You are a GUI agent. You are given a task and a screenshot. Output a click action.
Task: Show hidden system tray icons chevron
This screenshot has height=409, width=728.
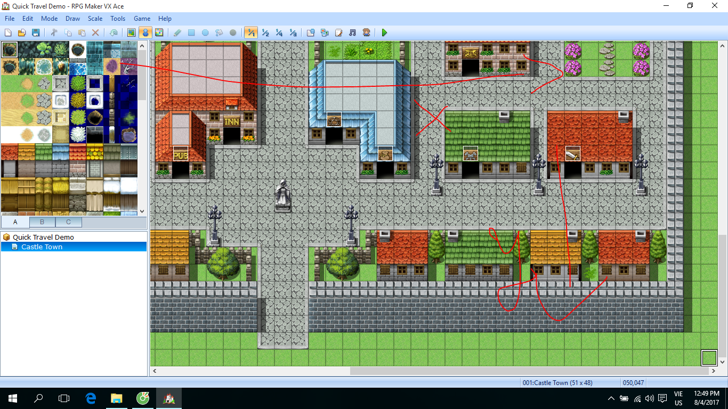[x=611, y=398]
